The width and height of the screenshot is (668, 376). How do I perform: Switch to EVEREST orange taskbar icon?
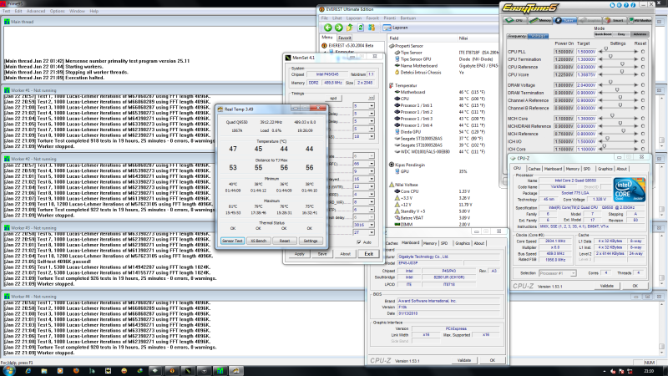click(172, 371)
